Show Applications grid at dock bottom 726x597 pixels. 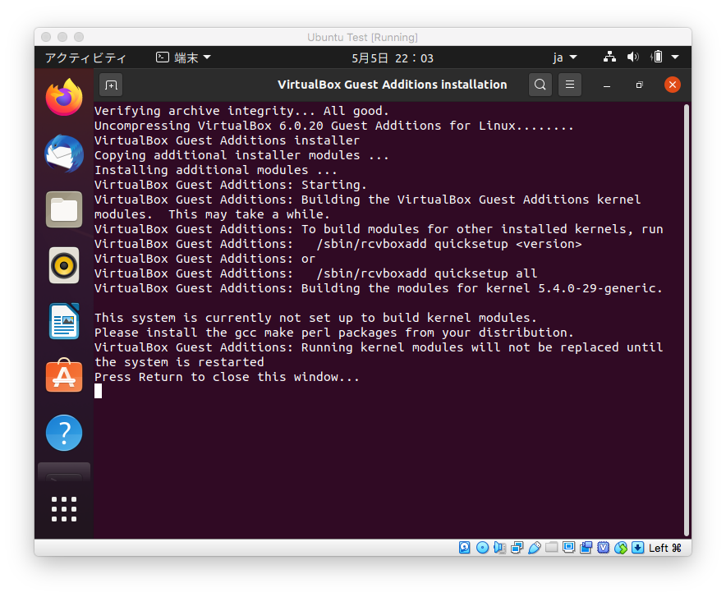64,509
